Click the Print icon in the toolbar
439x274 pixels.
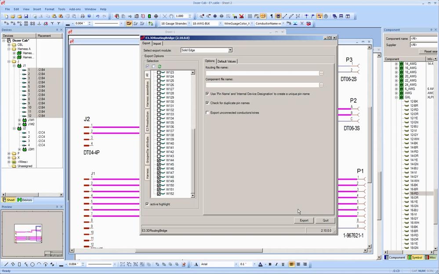point(83,17)
